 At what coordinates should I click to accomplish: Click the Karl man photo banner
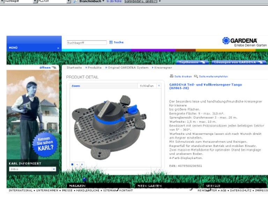coord(33,114)
